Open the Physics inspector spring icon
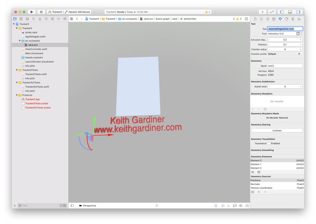The width and height of the screenshot is (316, 224). [x=293, y=19]
